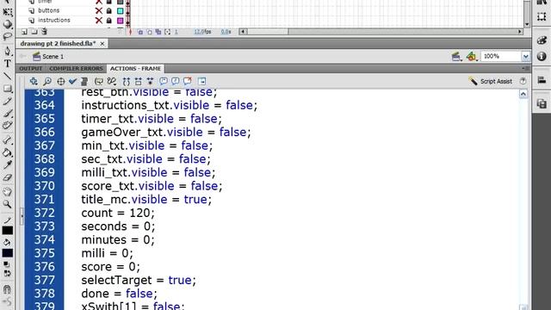Open the Edit Symbols dropdown
This screenshot has width=551, height=310.
click(471, 56)
